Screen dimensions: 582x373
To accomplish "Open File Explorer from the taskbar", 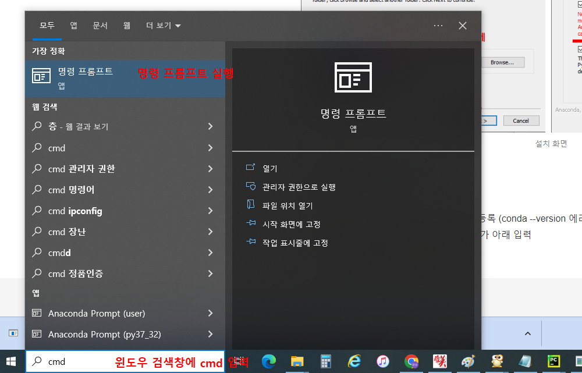I will click(297, 361).
